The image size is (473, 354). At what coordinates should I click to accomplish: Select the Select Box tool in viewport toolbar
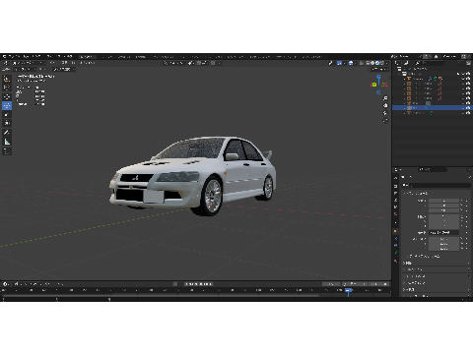point(7,79)
